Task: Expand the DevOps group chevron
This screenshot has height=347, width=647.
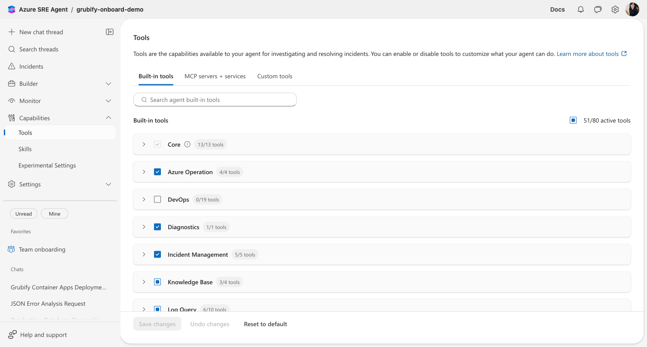Action: pyautogui.click(x=144, y=200)
